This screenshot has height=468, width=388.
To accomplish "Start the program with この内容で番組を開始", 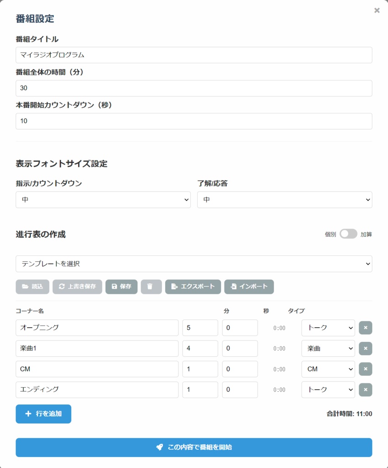I will 194,447.
